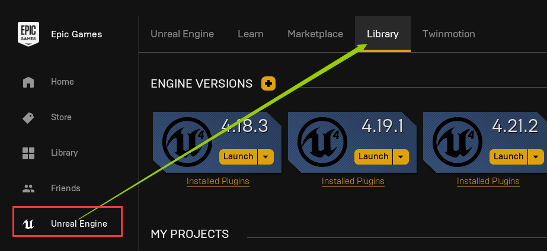Click the Epic Games title text
The width and height of the screenshot is (547, 251).
click(77, 34)
